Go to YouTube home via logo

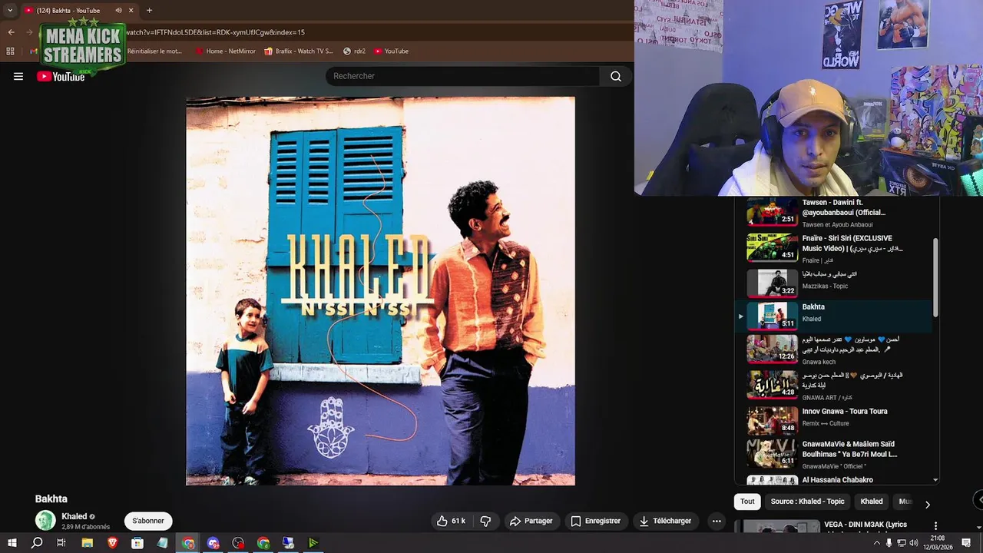click(61, 76)
